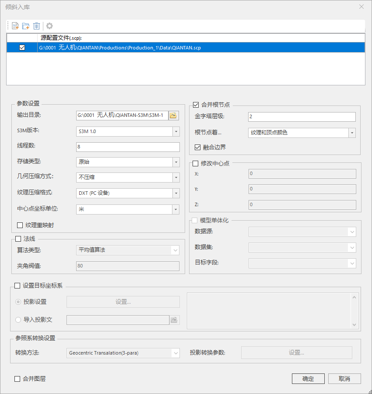Screen dimensions: 372x394
Task: Toggle the 模型单体化 checkbox
Action: (x=194, y=220)
